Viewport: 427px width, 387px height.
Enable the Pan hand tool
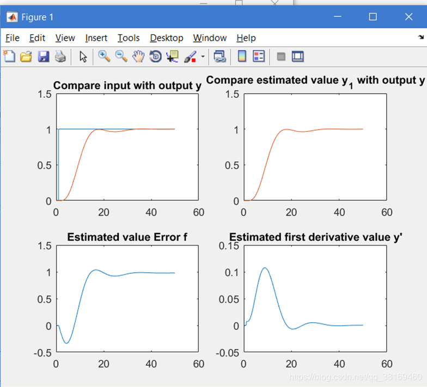point(138,57)
